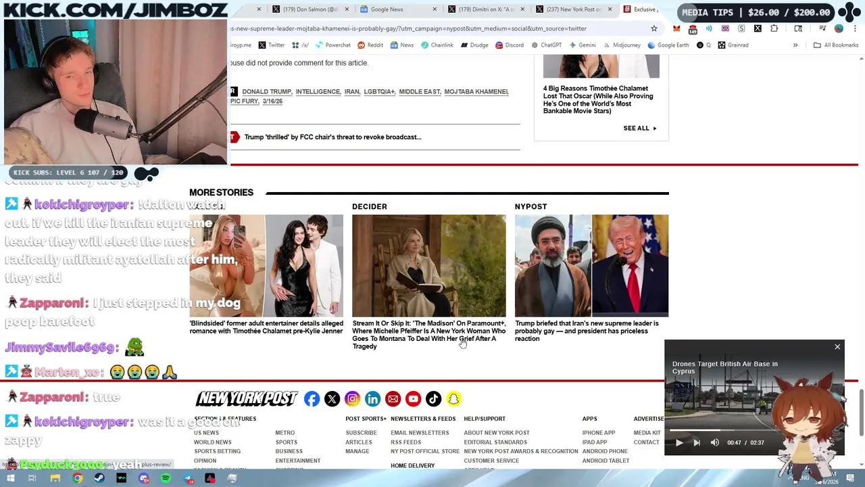Open the MOJTABA KHAMENEI tag link

[x=476, y=91]
